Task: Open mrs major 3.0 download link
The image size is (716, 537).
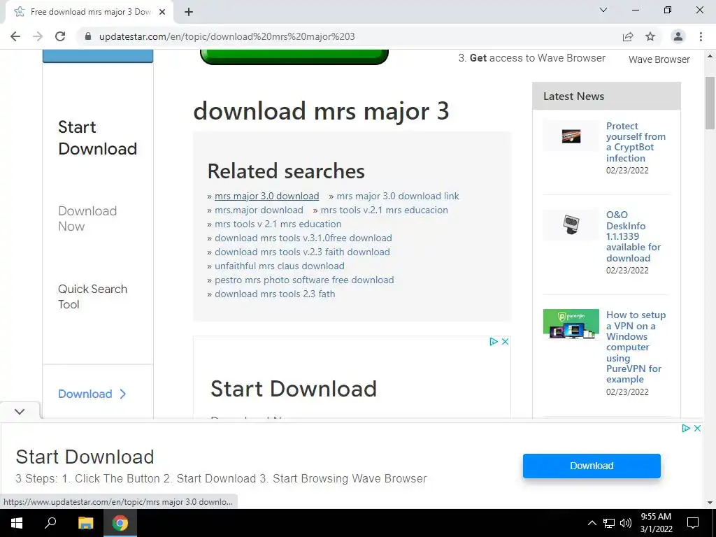Action: [266, 196]
